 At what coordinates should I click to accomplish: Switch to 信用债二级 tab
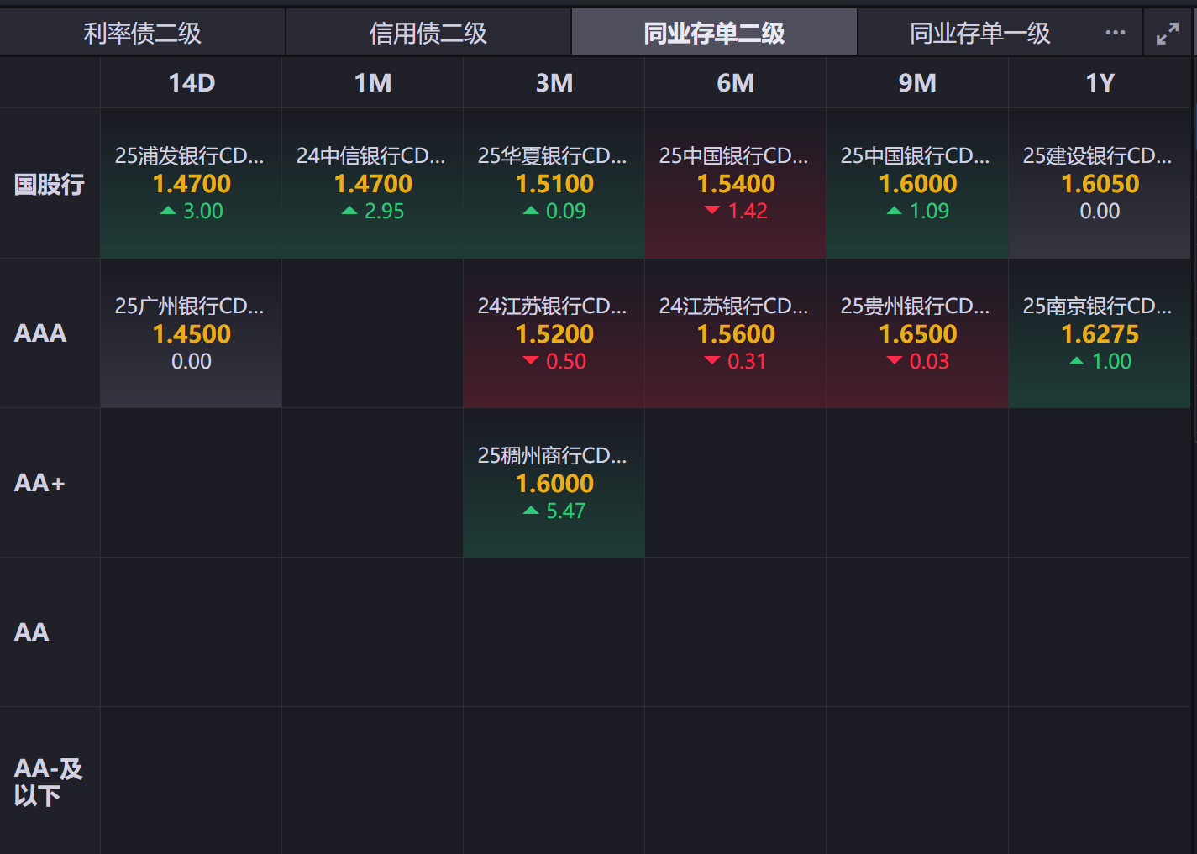point(428,33)
